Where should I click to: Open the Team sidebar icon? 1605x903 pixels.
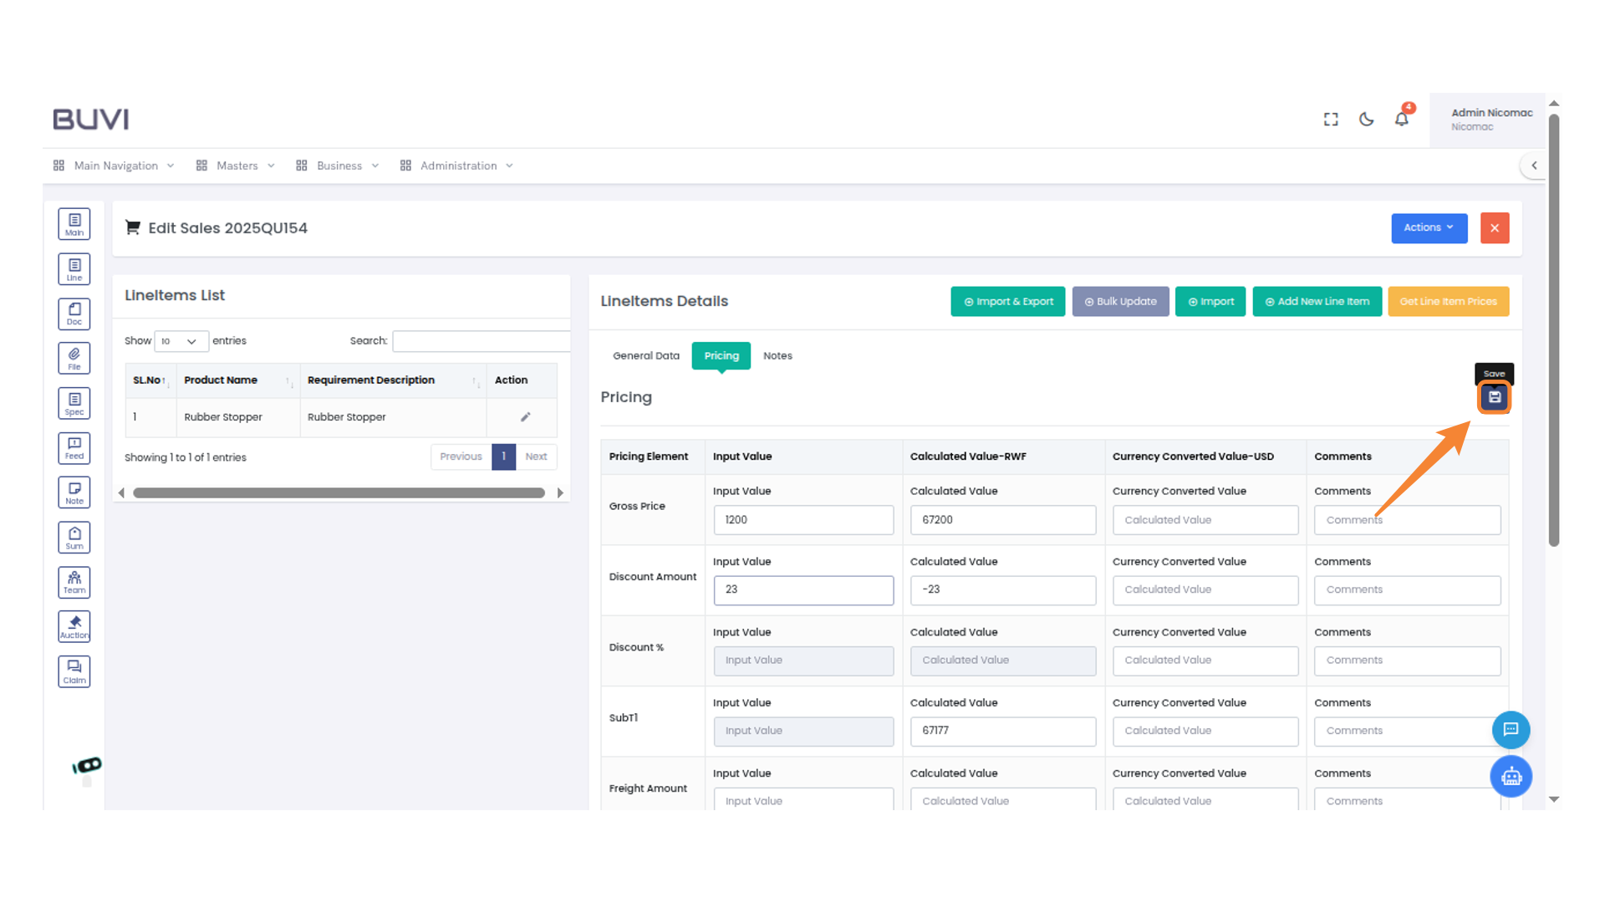click(74, 582)
